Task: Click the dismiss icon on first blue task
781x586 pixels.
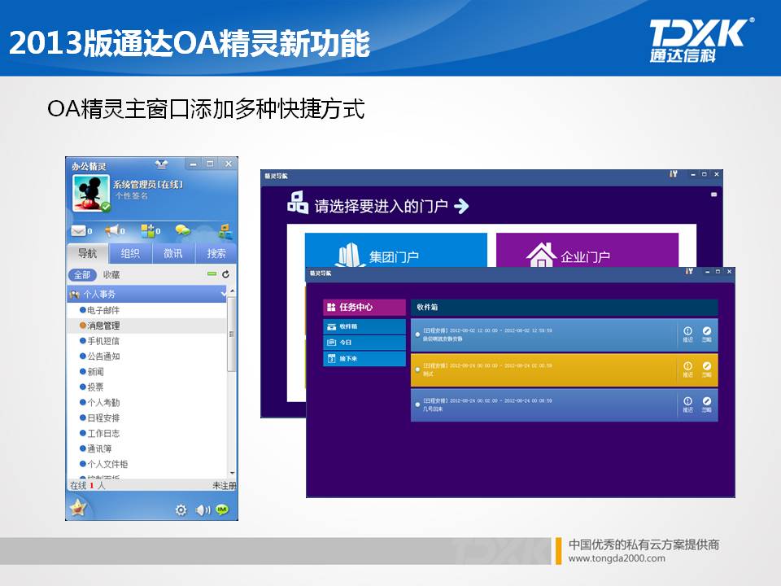Action: click(707, 334)
